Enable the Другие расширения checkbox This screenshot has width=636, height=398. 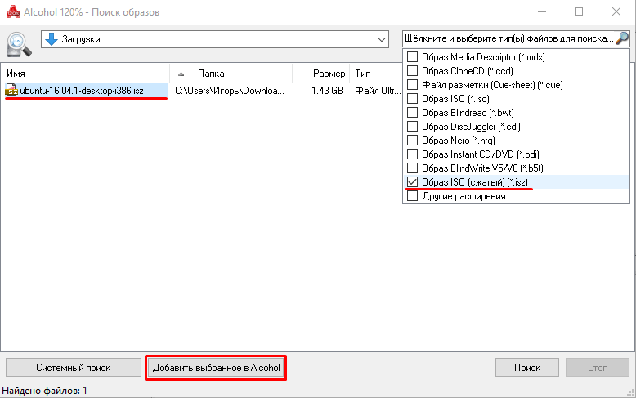pos(412,196)
